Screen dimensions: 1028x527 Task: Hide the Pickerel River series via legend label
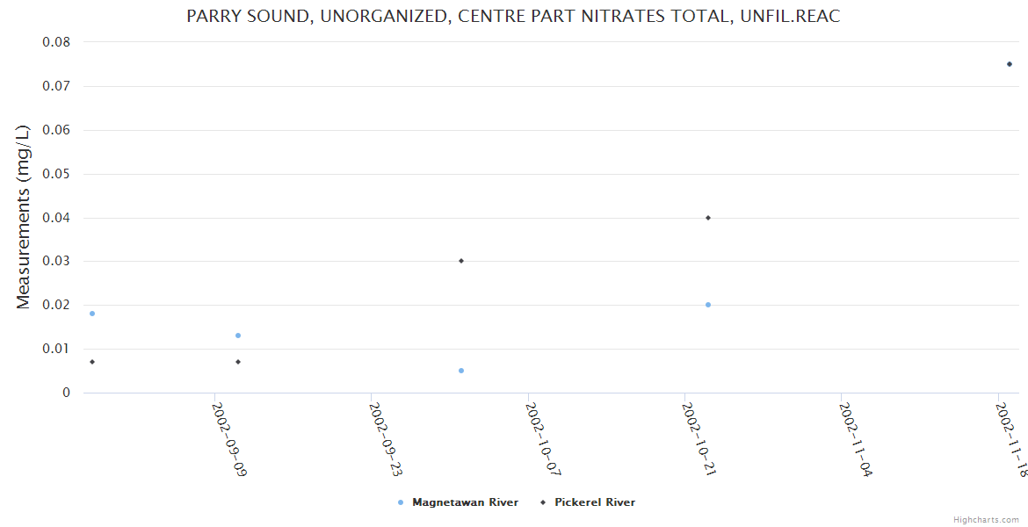point(594,502)
